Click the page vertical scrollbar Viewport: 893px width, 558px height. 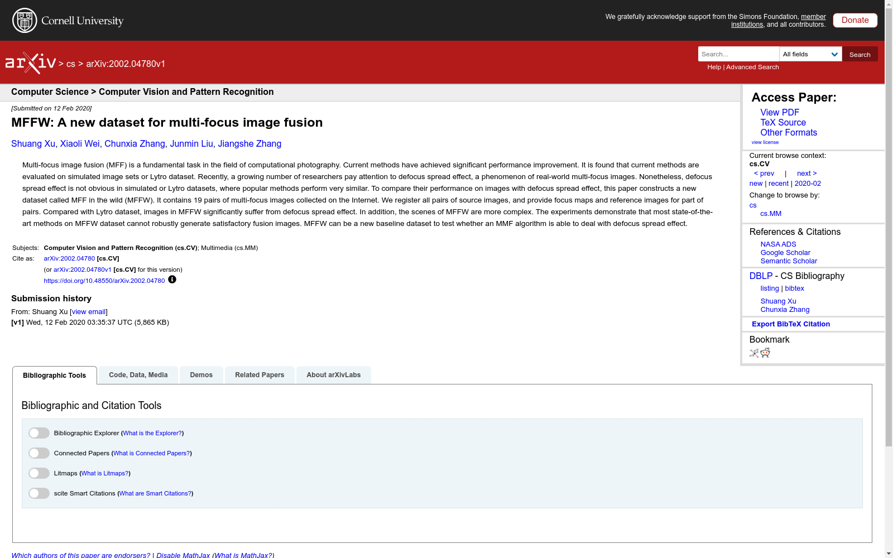(889, 228)
